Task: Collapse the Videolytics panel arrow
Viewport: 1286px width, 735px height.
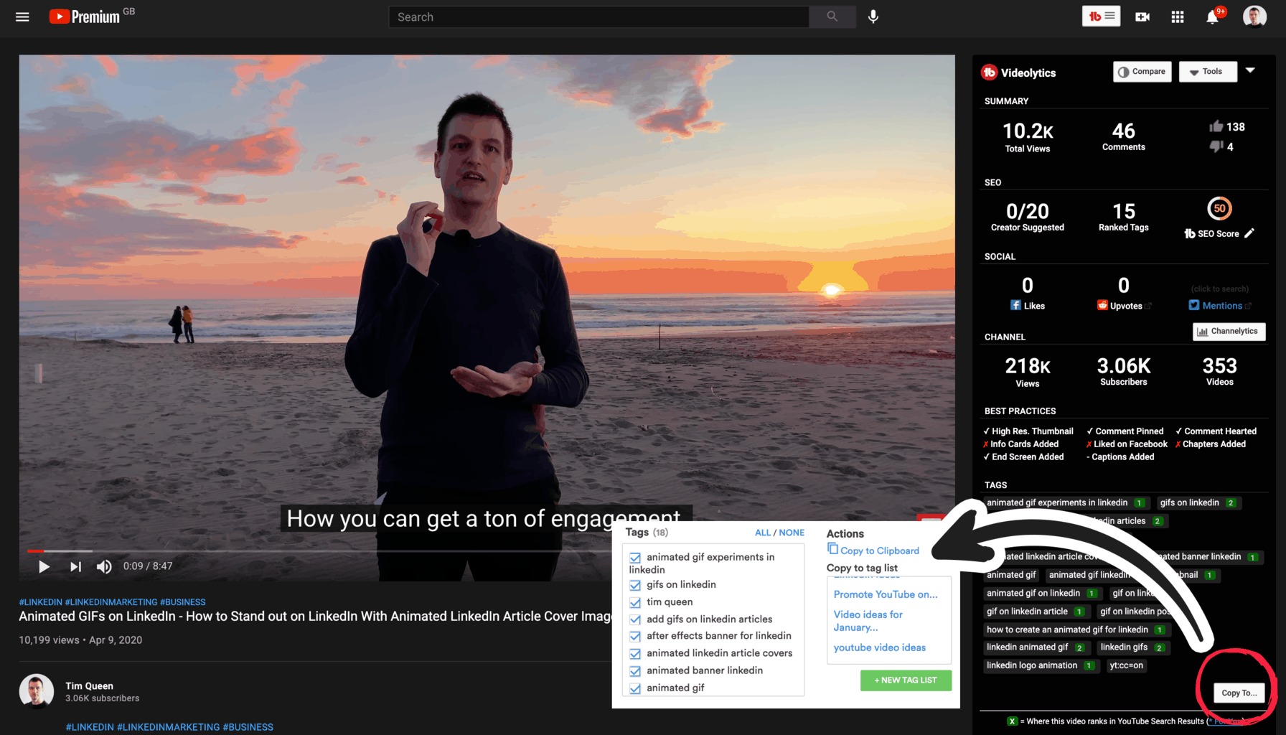Action: coord(1250,70)
